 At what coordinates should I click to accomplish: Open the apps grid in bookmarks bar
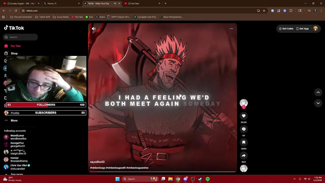pos(3,17)
